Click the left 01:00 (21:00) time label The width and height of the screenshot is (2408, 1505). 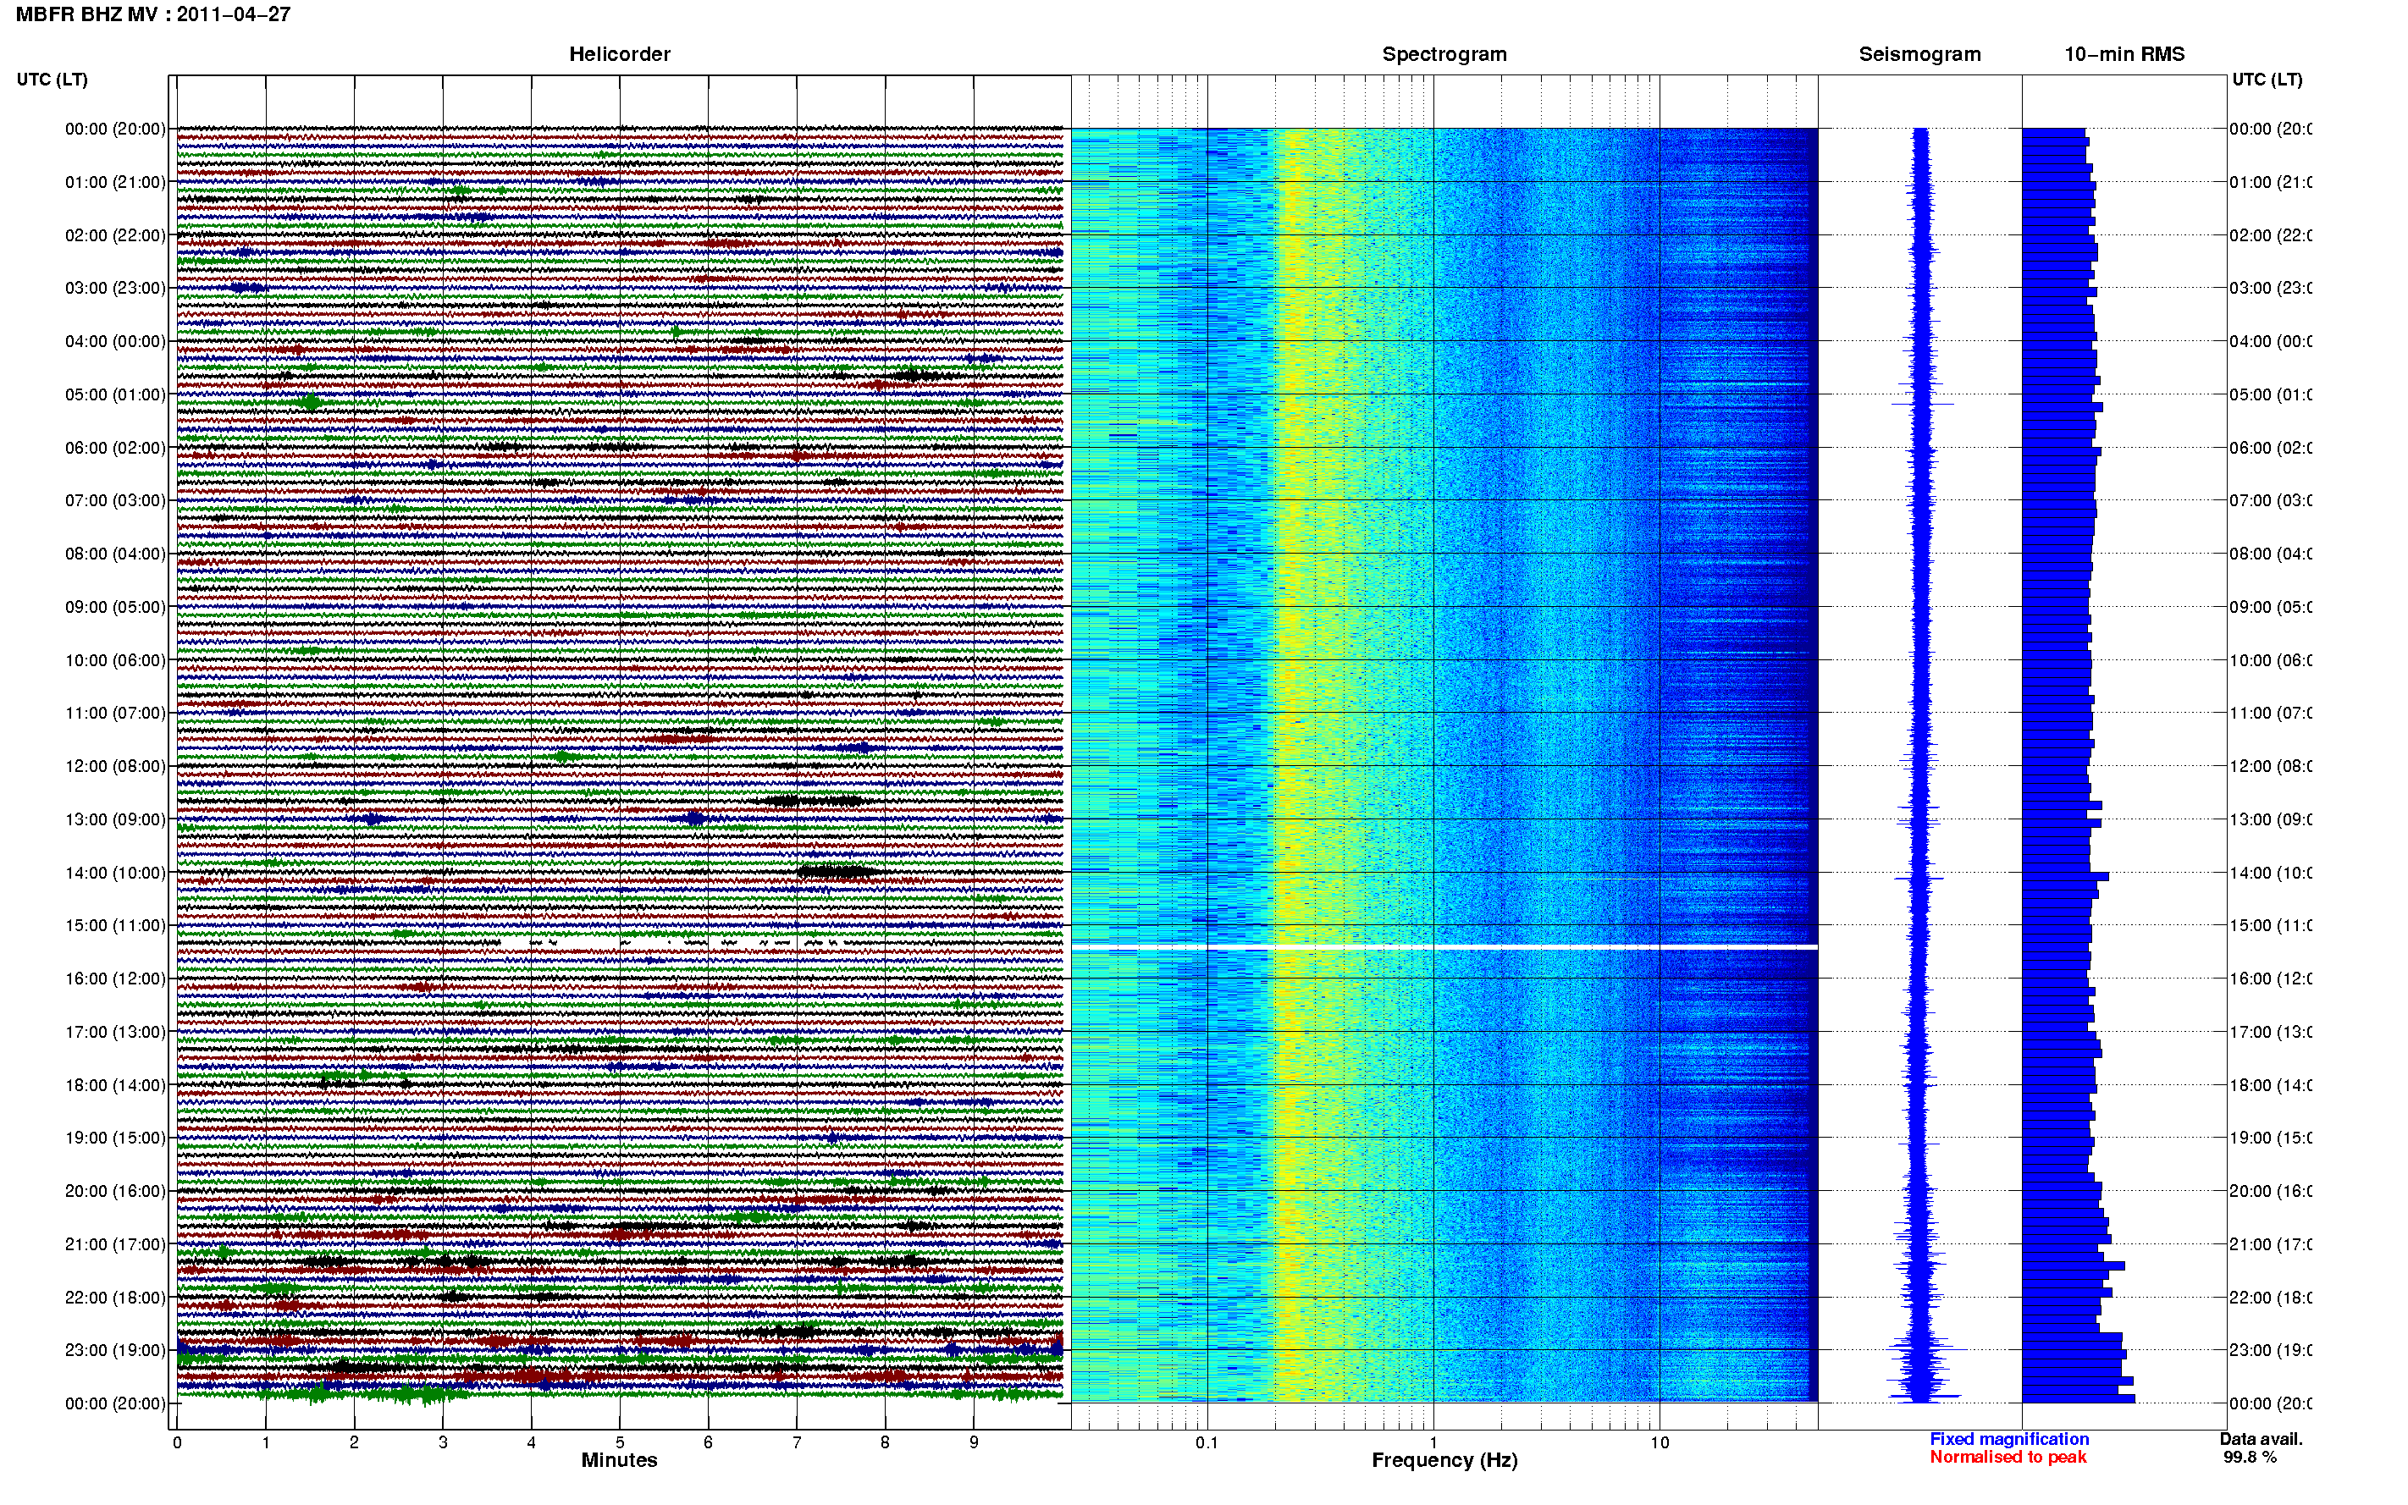[115, 182]
